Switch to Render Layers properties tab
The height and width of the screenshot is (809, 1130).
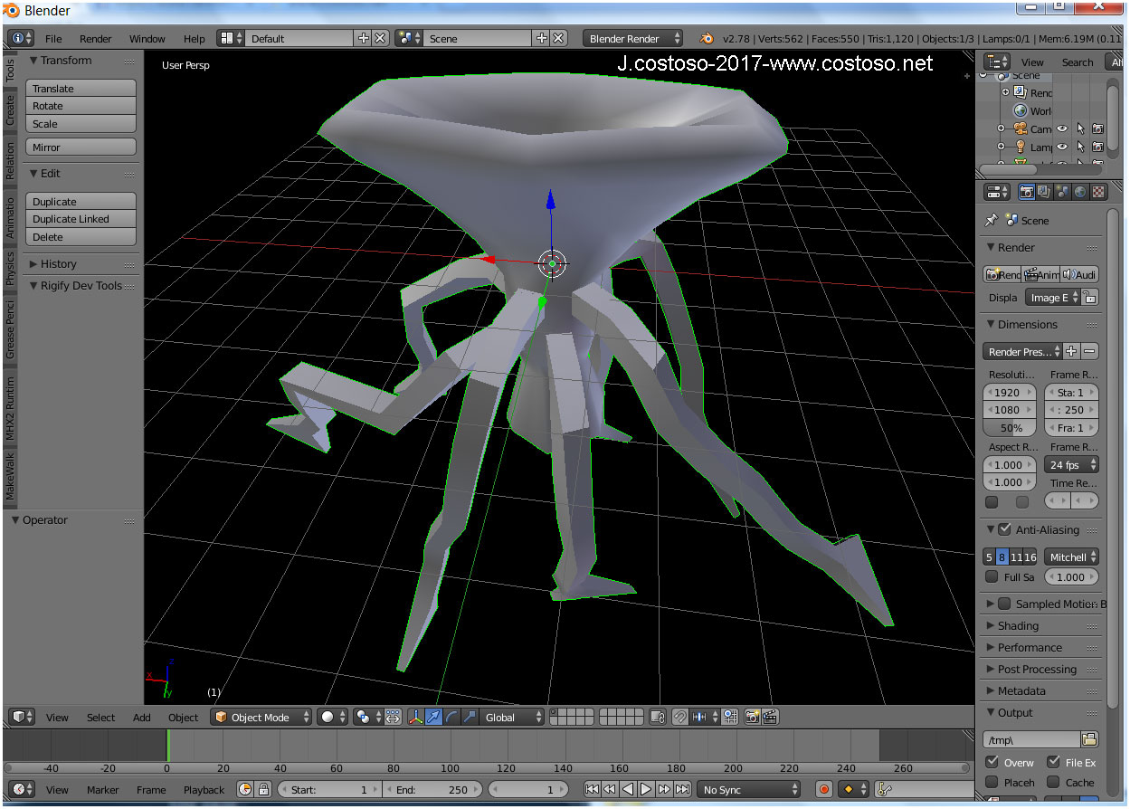point(1044,192)
